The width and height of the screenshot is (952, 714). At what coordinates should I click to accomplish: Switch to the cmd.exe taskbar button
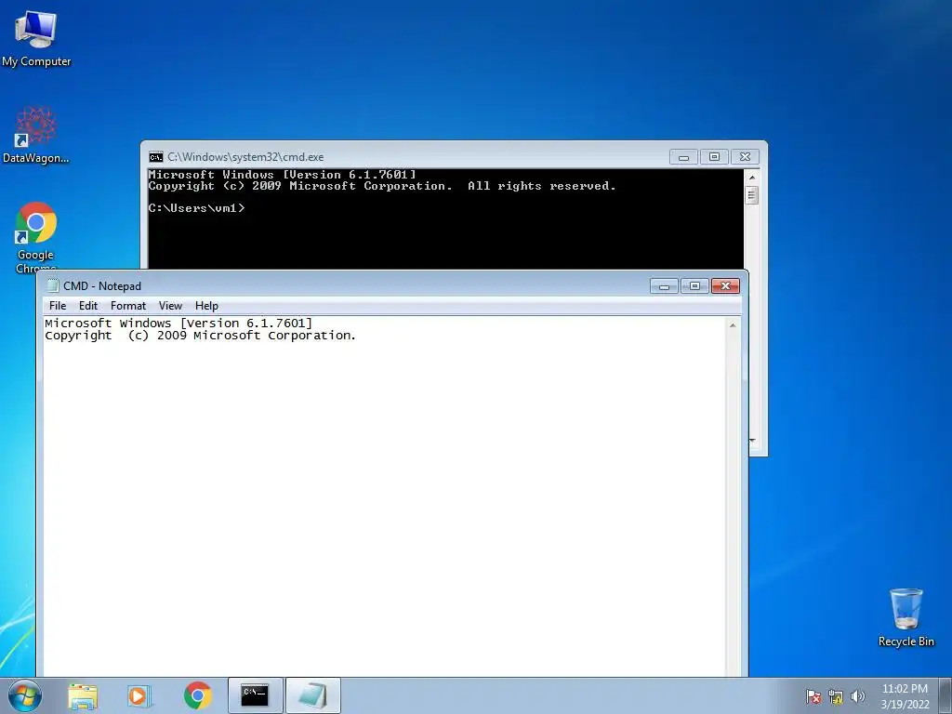tap(255, 695)
